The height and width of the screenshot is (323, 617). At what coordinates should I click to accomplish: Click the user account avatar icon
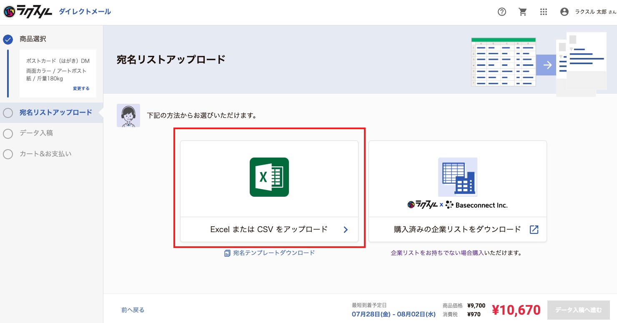564,12
